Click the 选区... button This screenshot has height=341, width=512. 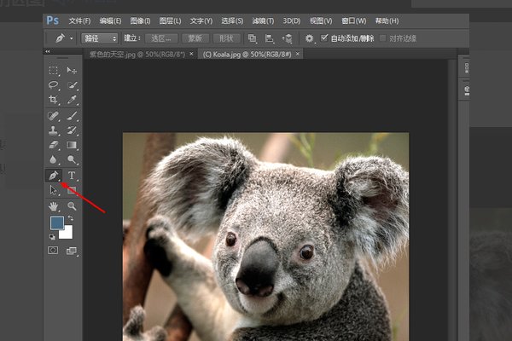point(161,38)
